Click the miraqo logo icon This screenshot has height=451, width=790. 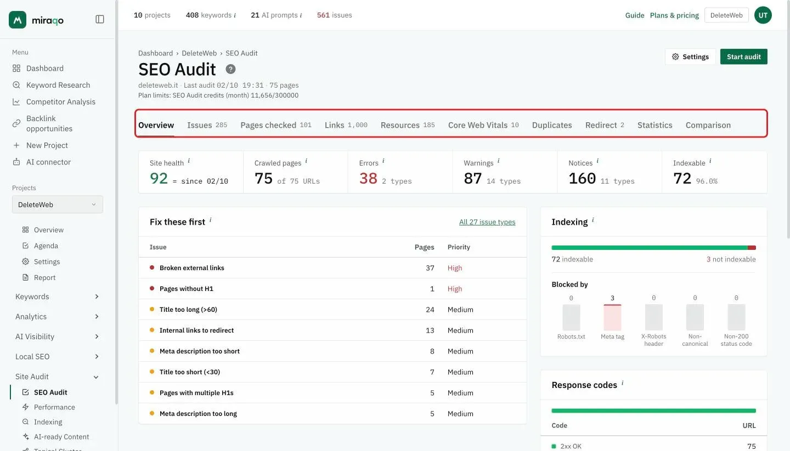[x=18, y=20]
